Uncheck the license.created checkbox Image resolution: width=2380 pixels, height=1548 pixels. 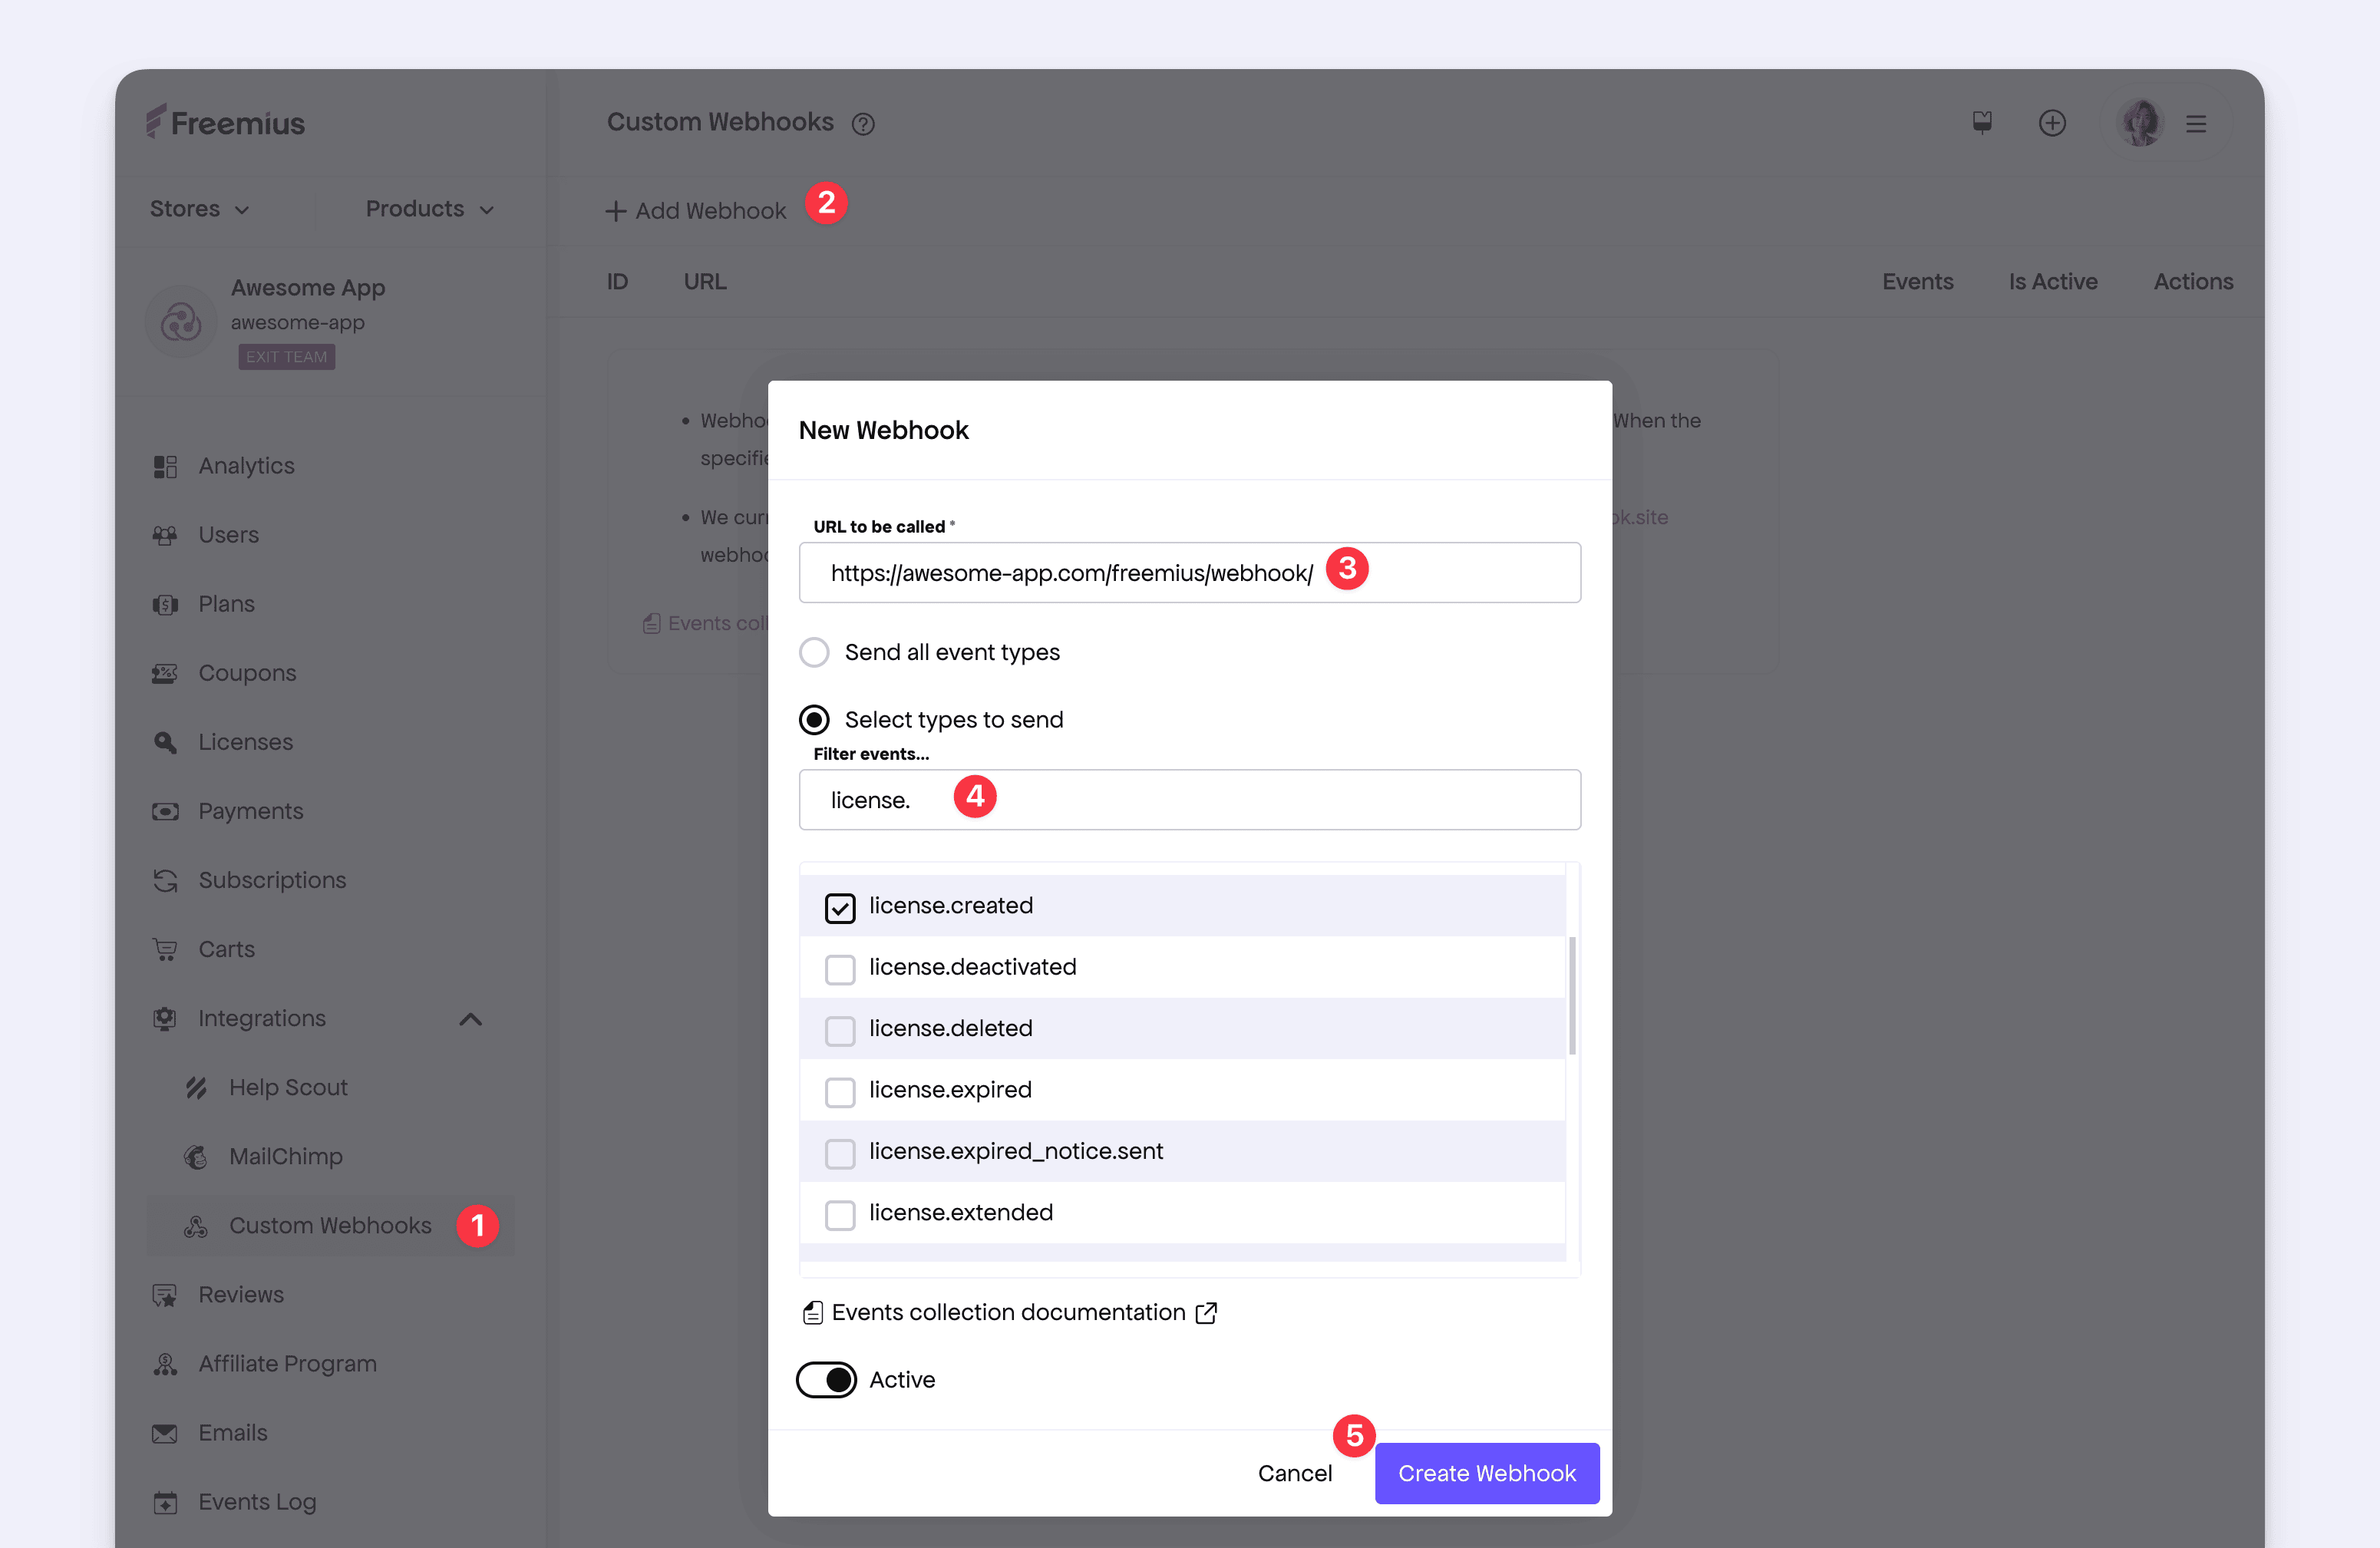point(840,908)
